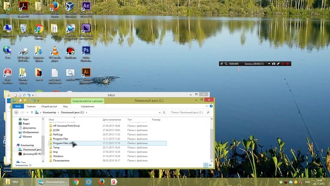The height and width of the screenshot is (186, 330).
Task: Expand the ribbon using the chevron near Help
Action: click(207, 106)
